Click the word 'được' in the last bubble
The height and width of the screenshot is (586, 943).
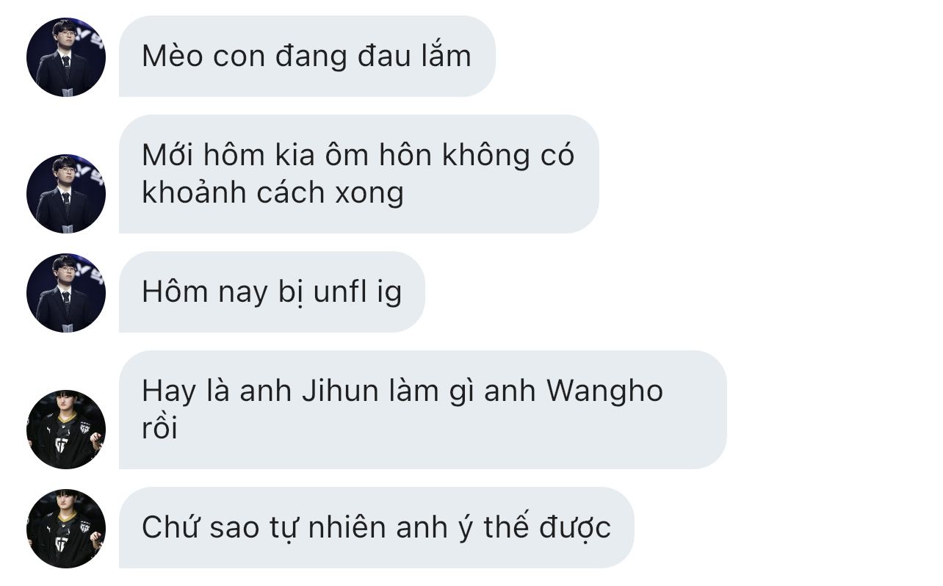(574, 528)
